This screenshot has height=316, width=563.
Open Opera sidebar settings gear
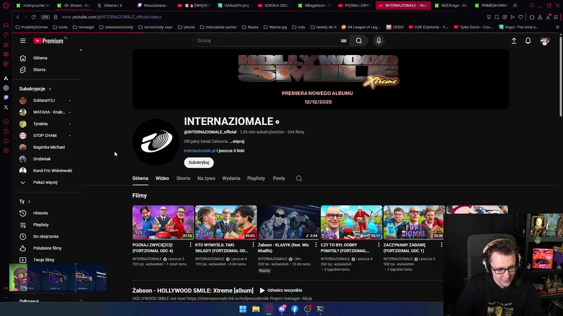6,151
